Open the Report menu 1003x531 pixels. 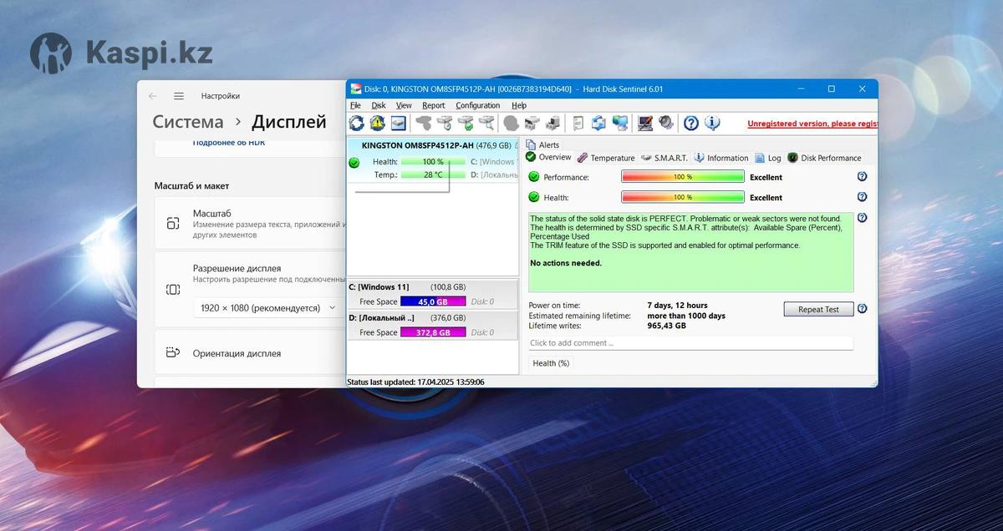pos(434,105)
